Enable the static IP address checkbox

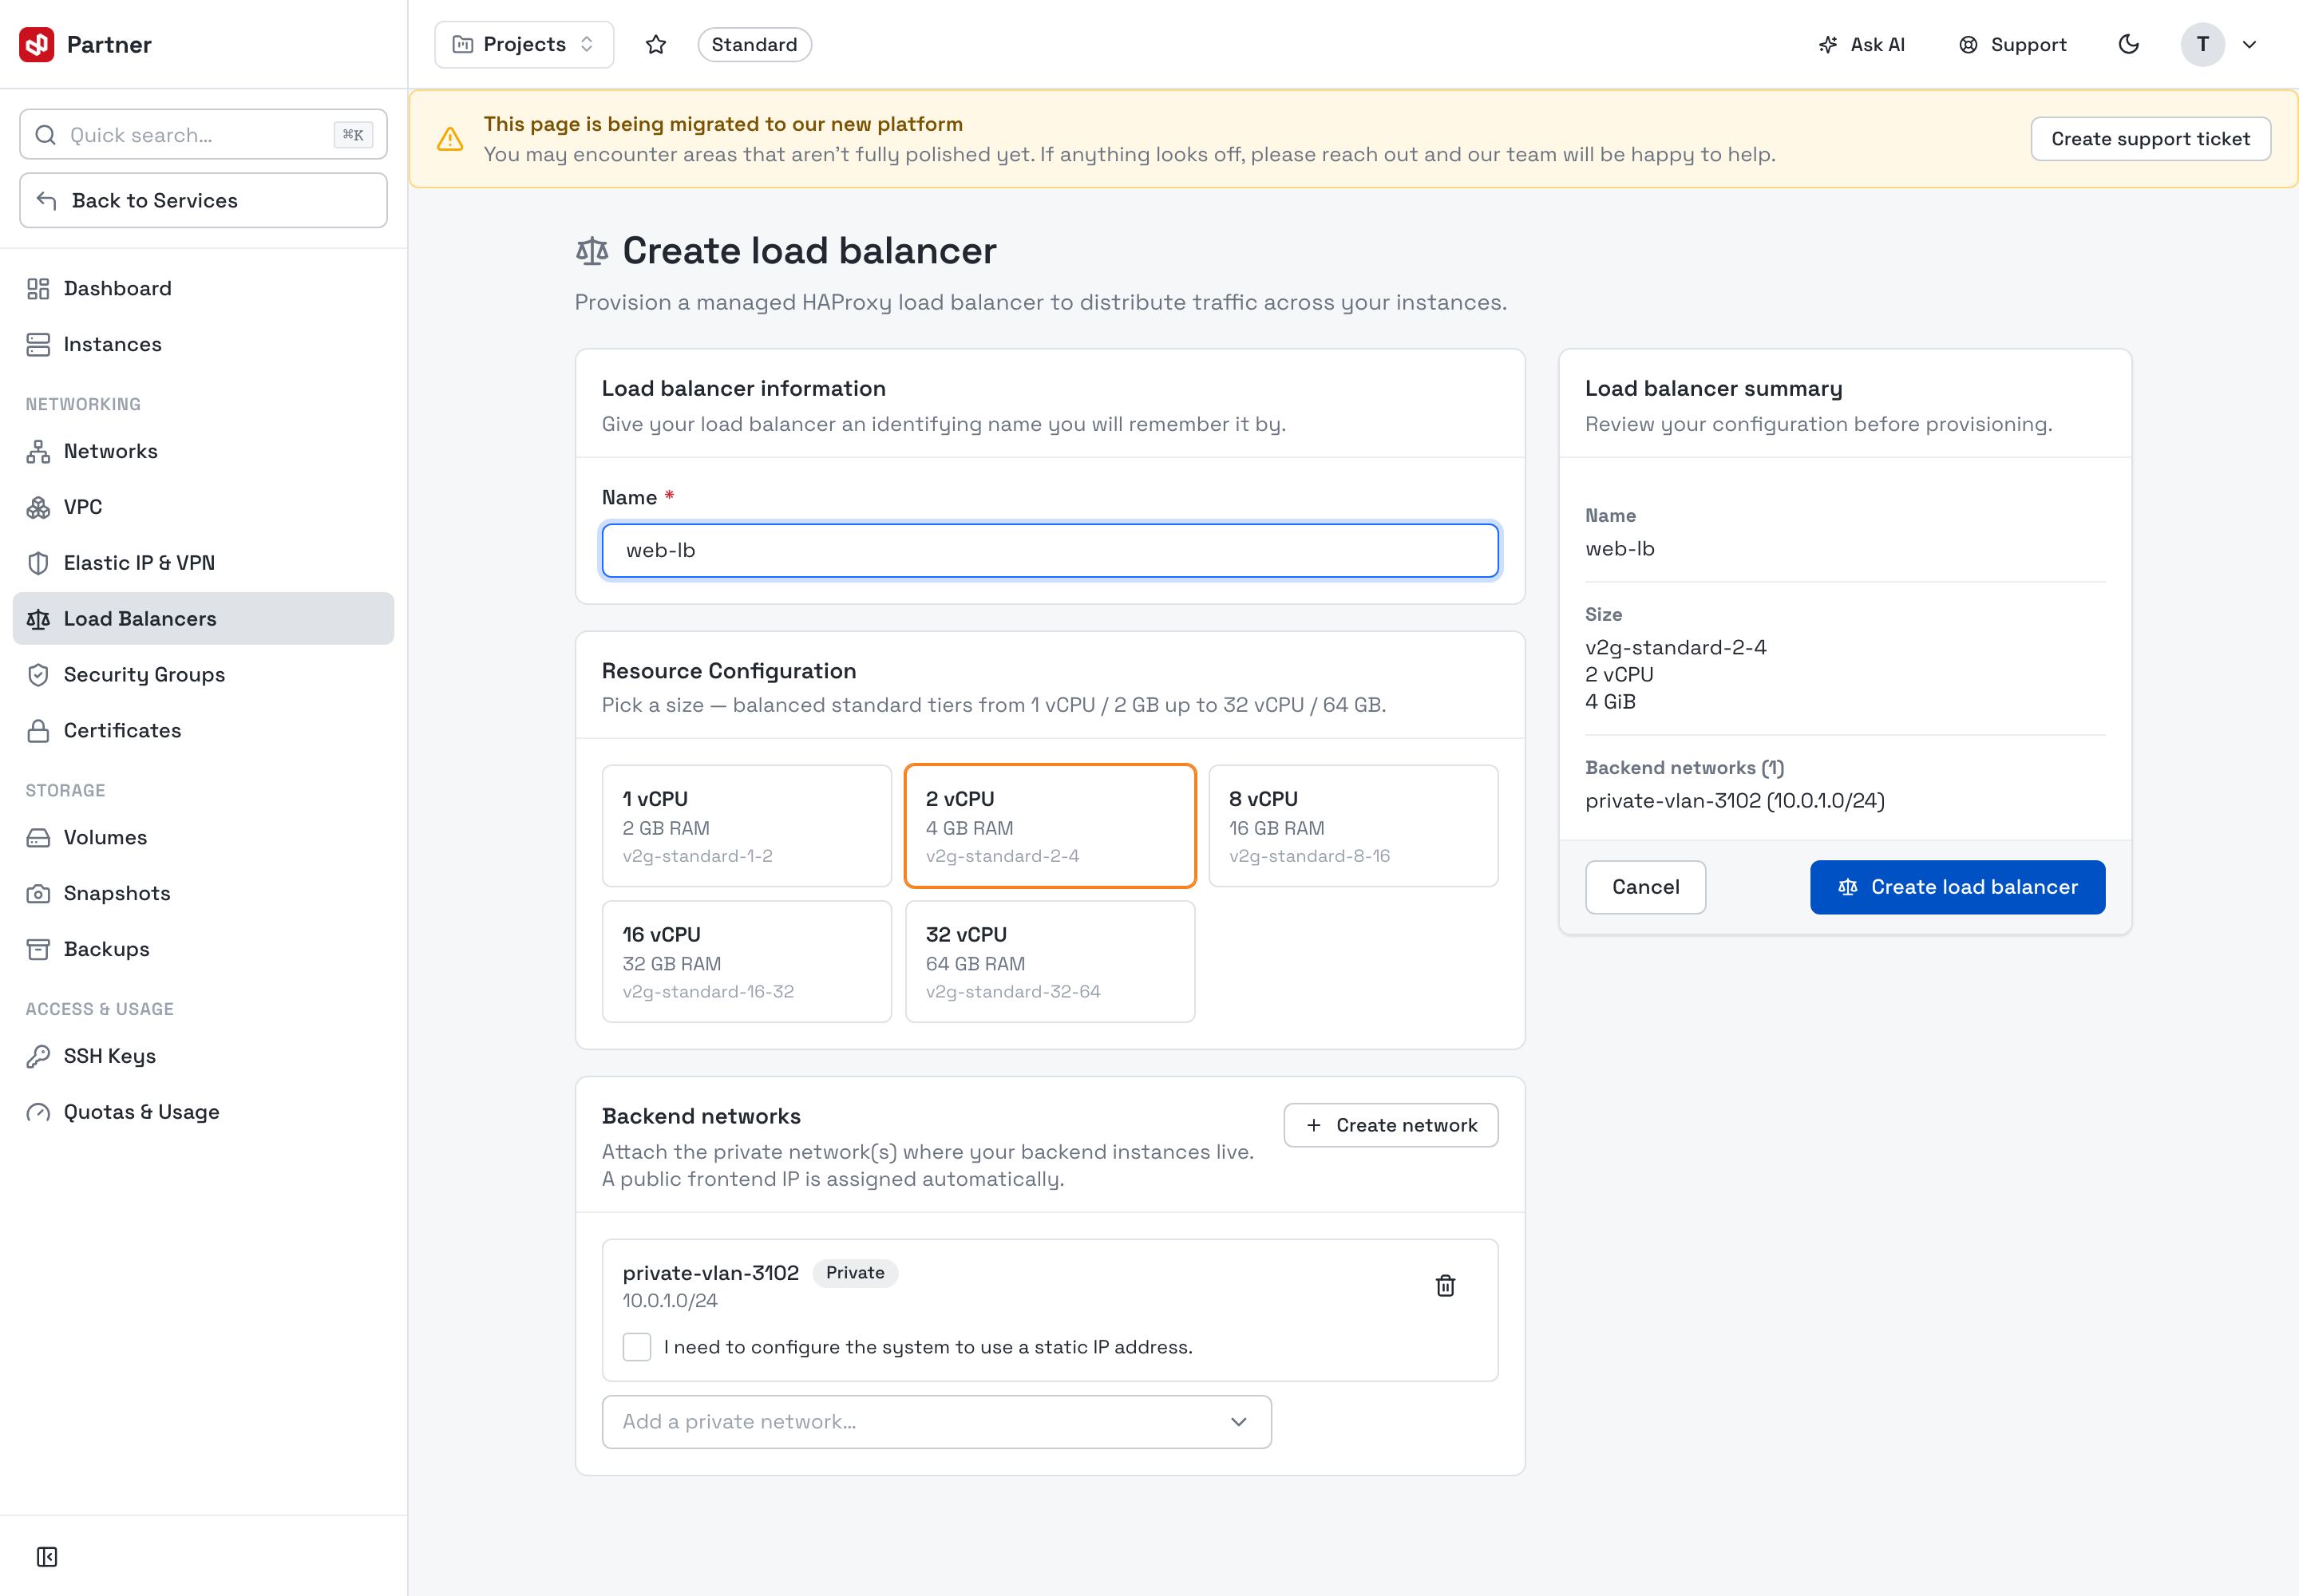click(x=637, y=1347)
